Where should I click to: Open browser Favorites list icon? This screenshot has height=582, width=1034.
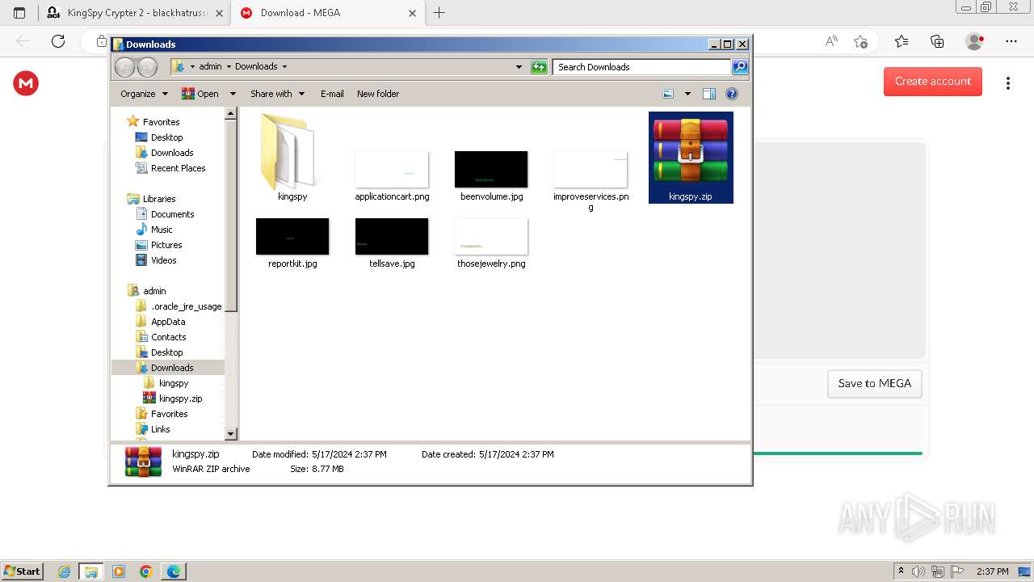point(902,41)
